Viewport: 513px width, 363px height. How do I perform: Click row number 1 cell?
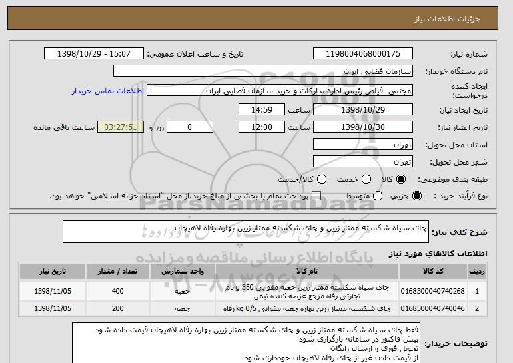(x=477, y=291)
